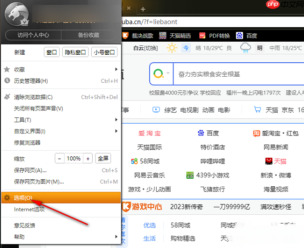This screenshot has width=304, height=248.
Task: Open a new 小号窗口
Action: (x=104, y=52)
